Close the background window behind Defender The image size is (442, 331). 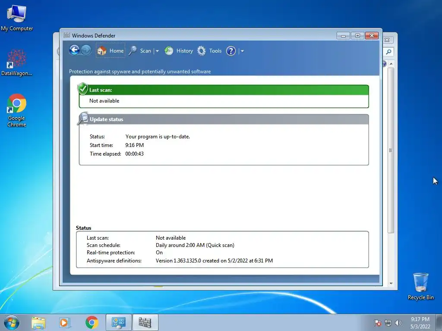[387, 40]
